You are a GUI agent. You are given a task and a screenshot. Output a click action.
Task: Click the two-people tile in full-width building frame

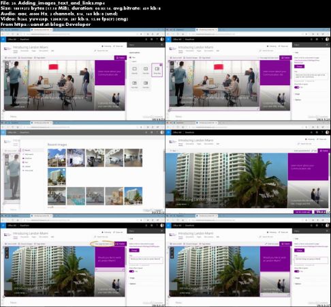click(308, 194)
